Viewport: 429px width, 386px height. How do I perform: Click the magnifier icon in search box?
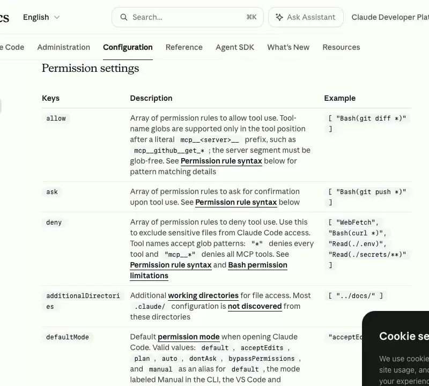tap(124, 17)
